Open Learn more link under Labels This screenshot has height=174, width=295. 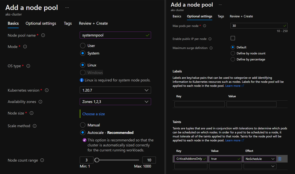point(233,86)
